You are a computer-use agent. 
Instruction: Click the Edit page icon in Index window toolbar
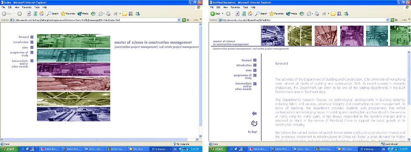pyautogui.click(x=115, y=14)
